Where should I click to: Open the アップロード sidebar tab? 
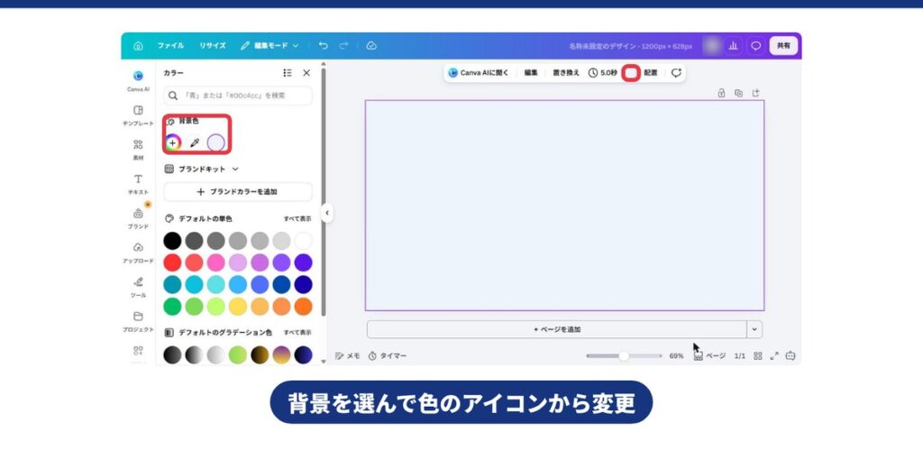pos(138,252)
